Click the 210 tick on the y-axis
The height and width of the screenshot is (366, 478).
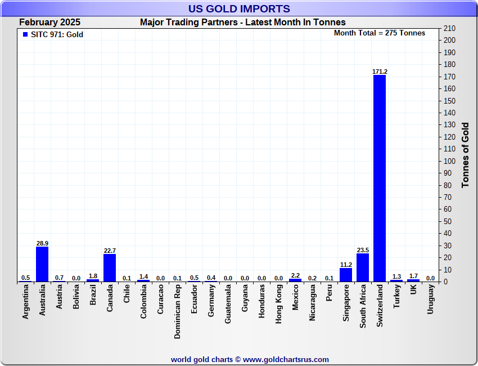pos(449,28)
